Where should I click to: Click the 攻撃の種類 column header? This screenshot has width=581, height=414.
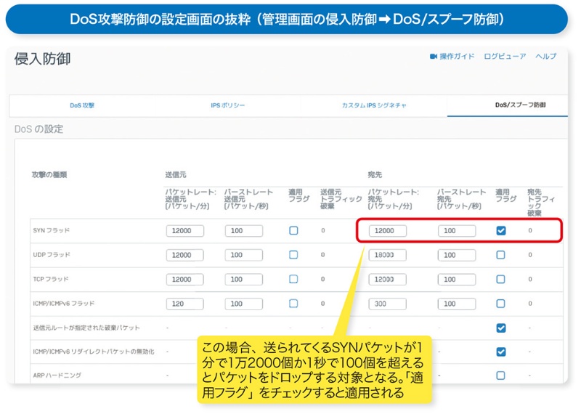[49, 175]
